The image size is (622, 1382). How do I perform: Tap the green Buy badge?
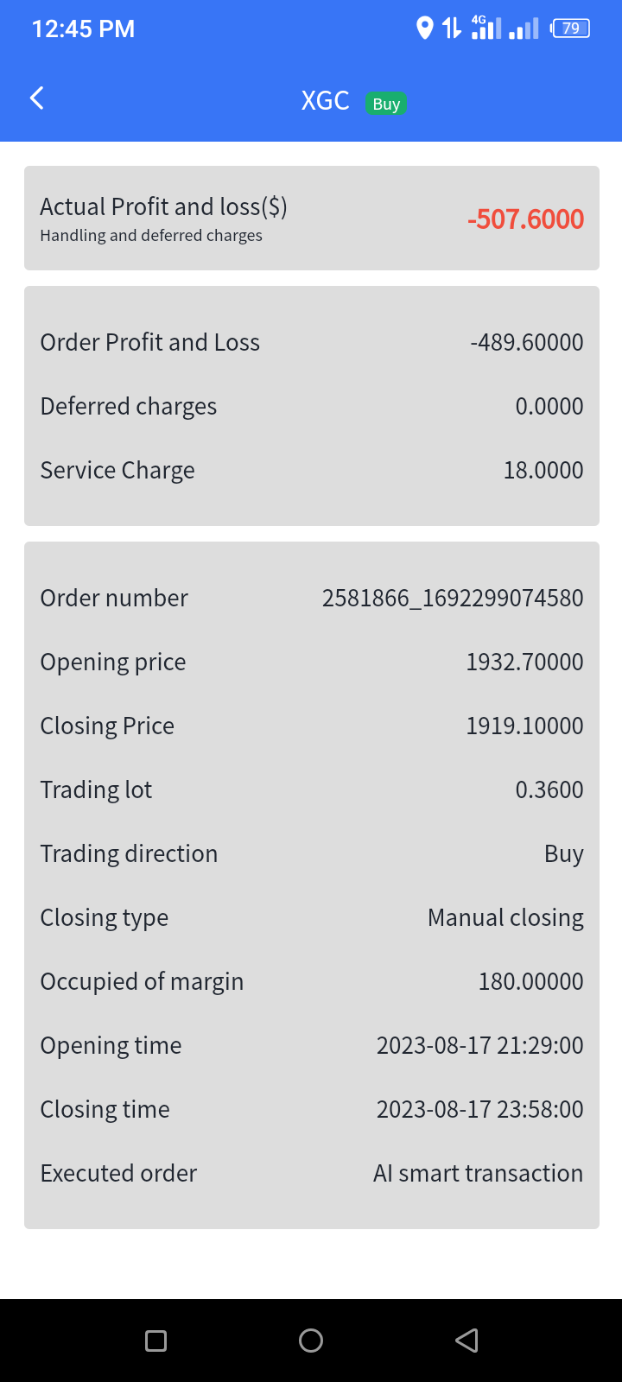click(386, 104)
